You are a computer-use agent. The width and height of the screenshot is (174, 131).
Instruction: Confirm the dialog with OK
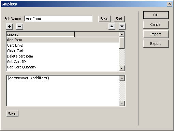click(156, 15)
